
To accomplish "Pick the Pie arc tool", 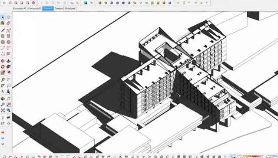I will (9, 54).
